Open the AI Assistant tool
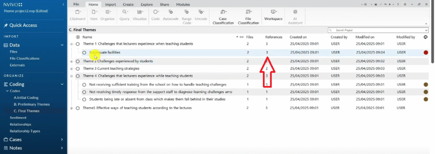435x154 pixels. (295, 17)
